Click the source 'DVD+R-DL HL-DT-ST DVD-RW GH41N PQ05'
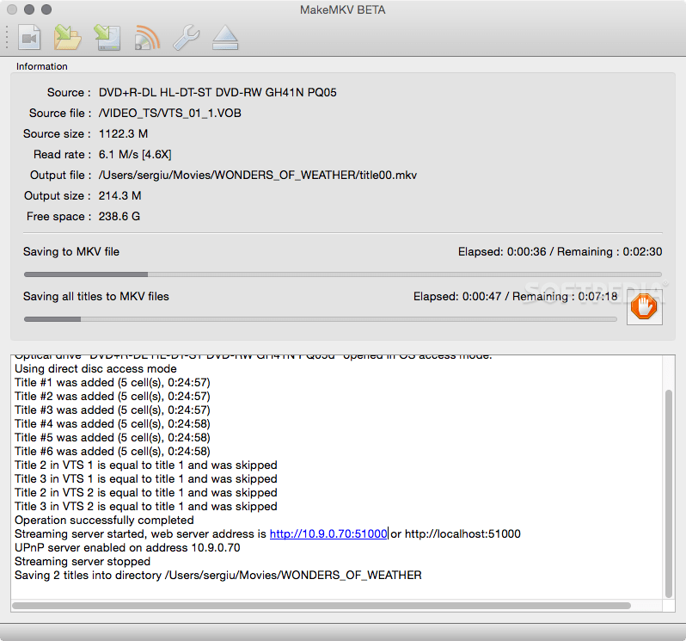Viewport: 686px width, 641px height. (217, 92)
